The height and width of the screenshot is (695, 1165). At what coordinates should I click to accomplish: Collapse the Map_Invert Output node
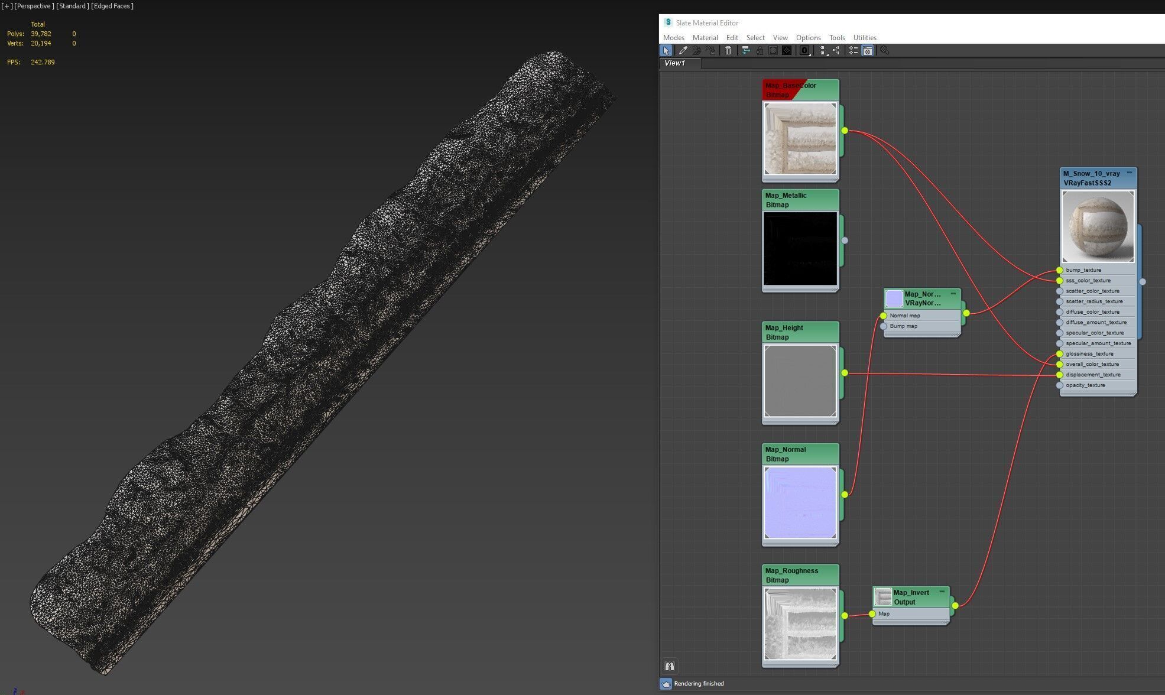click(x=942, y=592)
